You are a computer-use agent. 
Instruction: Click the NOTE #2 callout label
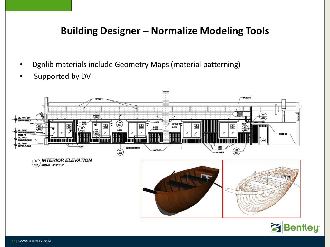point(247,98)
